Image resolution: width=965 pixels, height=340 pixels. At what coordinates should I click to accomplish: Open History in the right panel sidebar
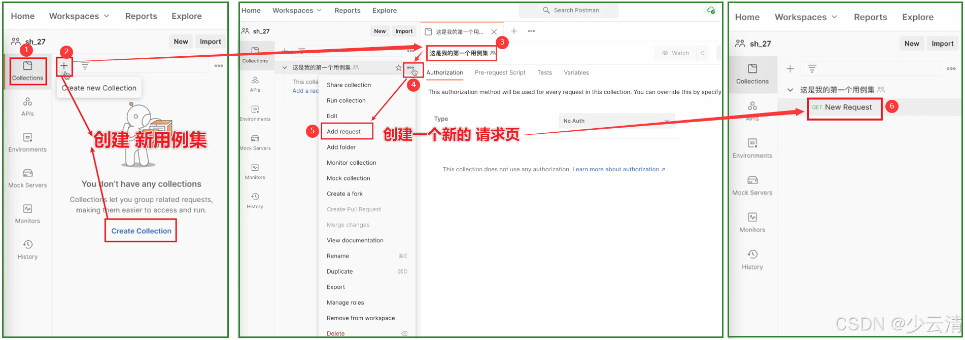[x=752, y=259]
